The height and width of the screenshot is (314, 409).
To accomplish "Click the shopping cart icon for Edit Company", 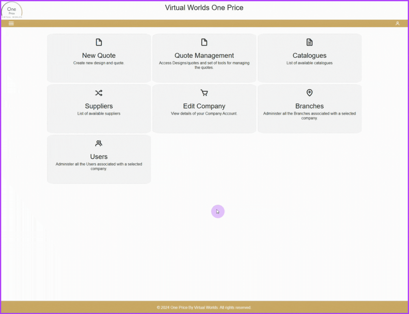I will click(204, 93).
